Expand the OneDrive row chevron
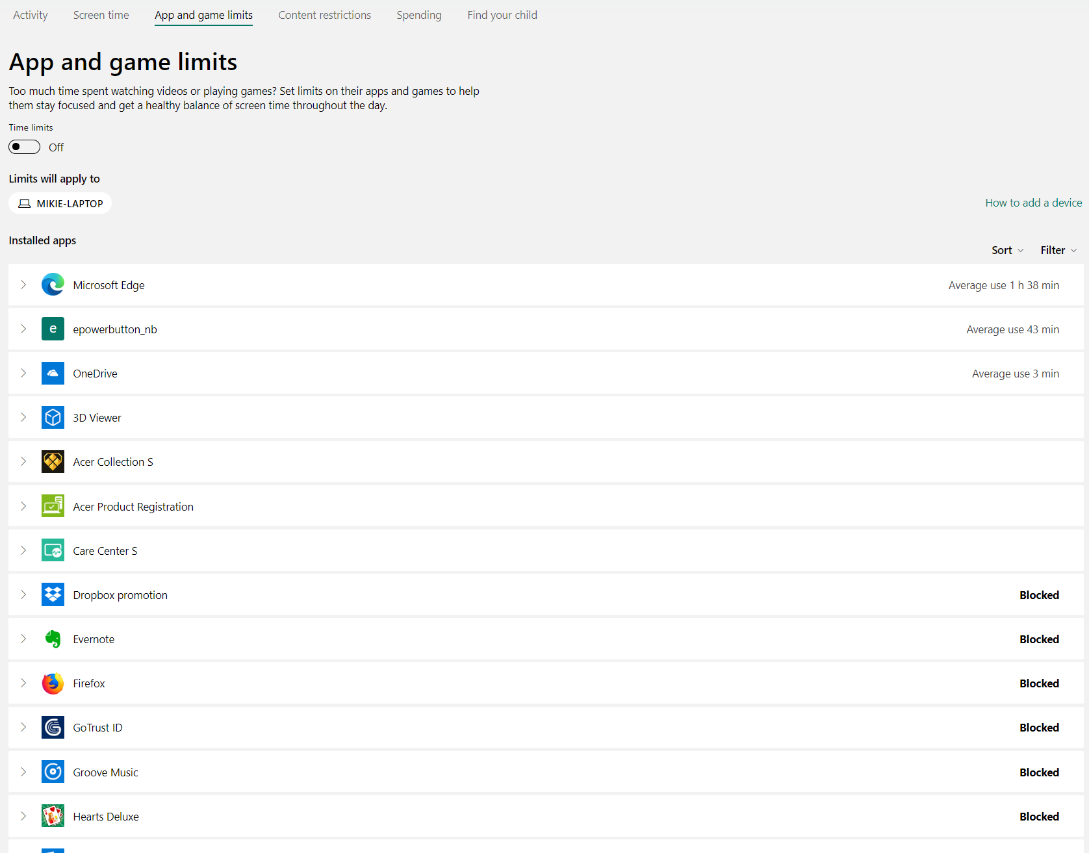The height and width of the screenshot is (853, 1089). pyautogui.click(x=23, y=373)
